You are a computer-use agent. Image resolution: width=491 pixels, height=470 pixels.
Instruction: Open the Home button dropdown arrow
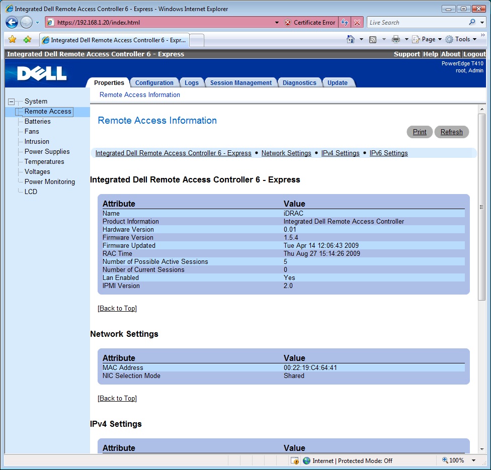pos(361,39)
